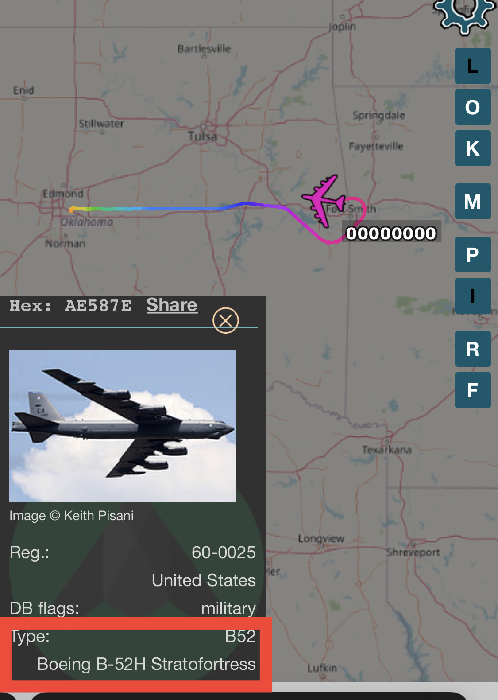Click registration number 60-0025

tap(224, 552)
